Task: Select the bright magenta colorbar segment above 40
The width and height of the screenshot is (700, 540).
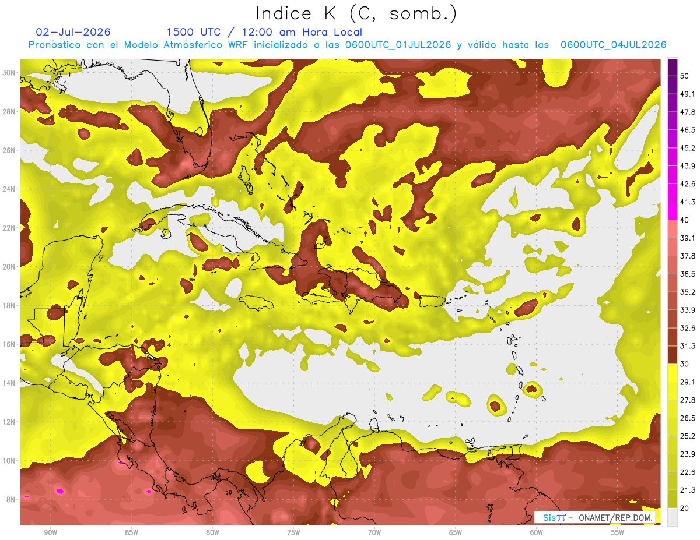Action: click(x=673, y=211)
